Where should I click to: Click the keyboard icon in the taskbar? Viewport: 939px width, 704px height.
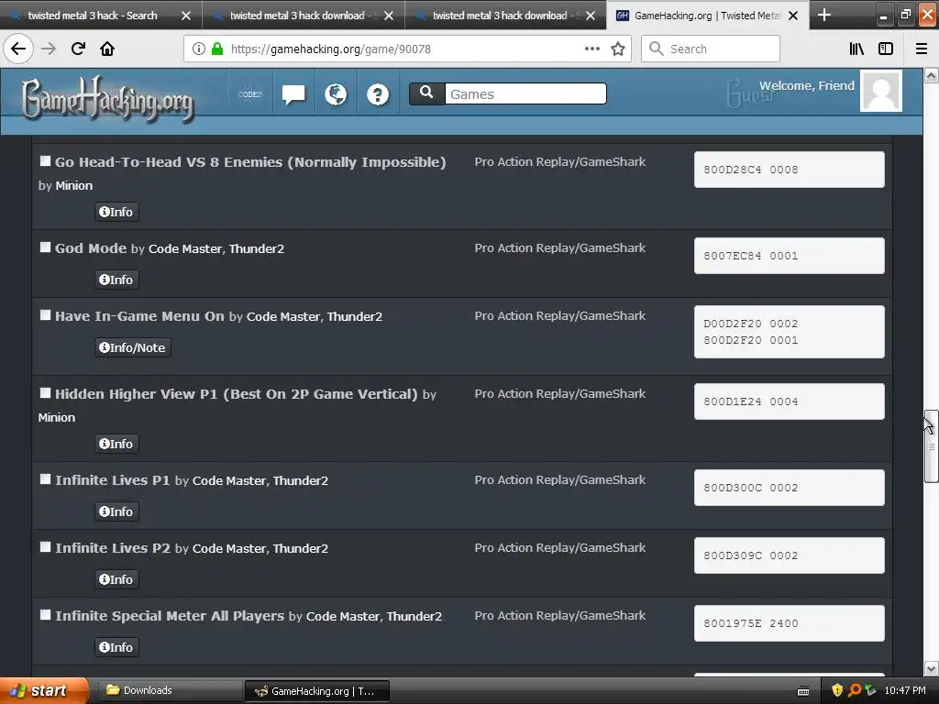click(803, 691)
